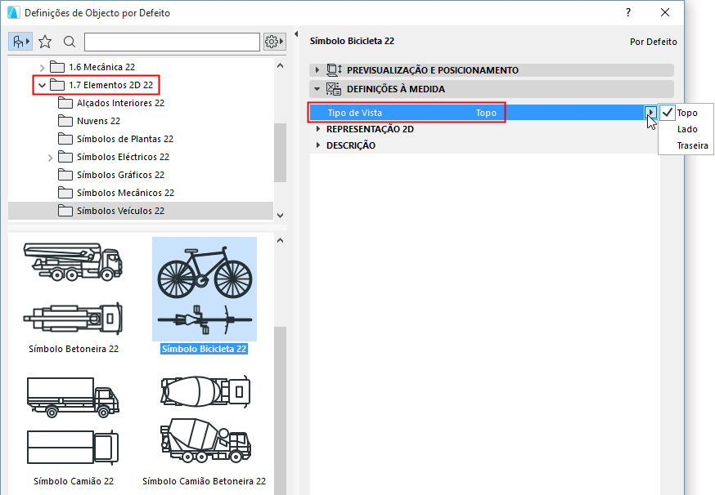715x495 pixels.
Task: Choose Traseira in the view type menu
Action: coord(686,145)
